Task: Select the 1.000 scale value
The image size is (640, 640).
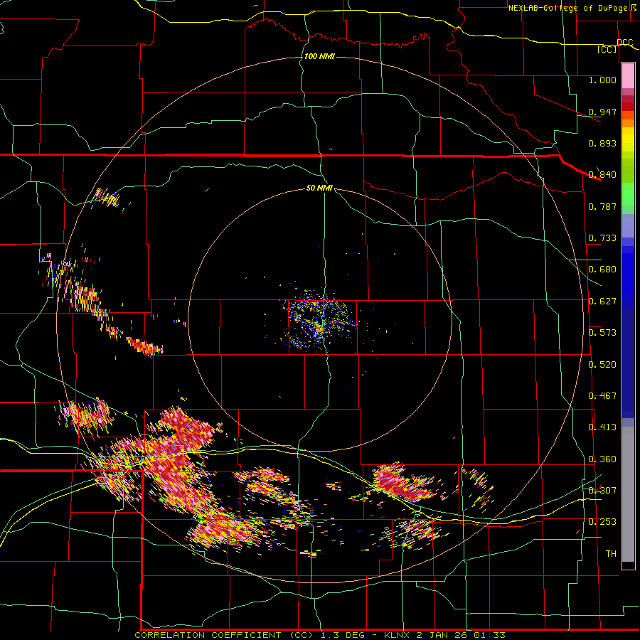Action: [x=602, y=80]
